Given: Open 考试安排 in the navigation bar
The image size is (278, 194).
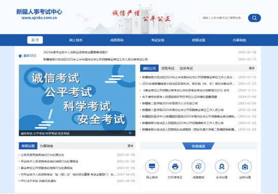Looking at the screenshot, I should click(x=158, y=40).
